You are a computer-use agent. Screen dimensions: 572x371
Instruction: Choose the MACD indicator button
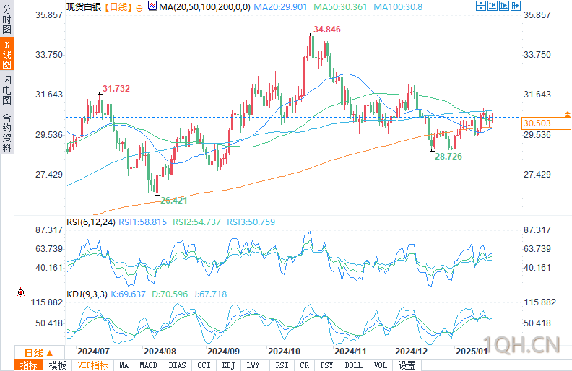point(148,365)
